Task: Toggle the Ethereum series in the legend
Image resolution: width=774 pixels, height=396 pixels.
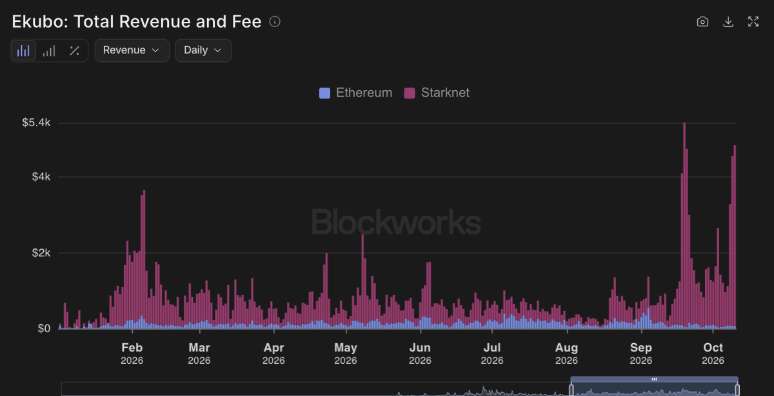Action: [356, 93]
